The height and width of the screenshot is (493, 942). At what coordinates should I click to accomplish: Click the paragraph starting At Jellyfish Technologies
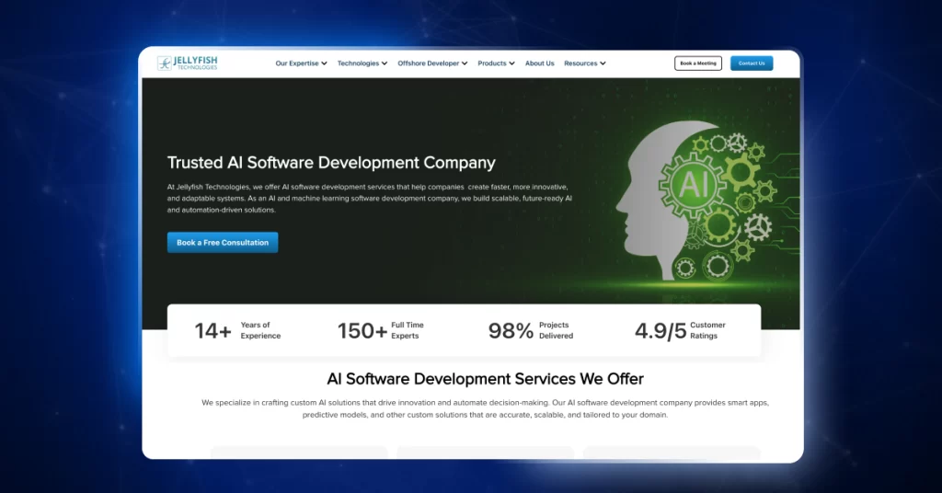(370, 198)
